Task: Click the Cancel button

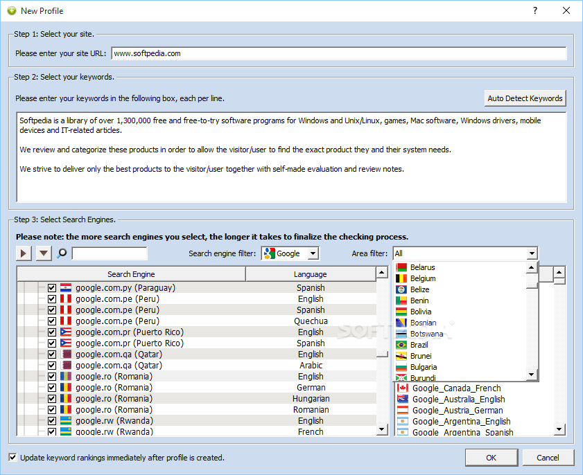Action: tap(548, 458)
